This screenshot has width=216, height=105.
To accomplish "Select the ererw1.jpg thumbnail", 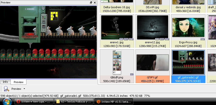I will coord(117,27).
